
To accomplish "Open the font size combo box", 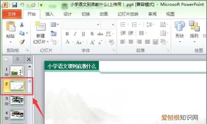I will point(108,25).
